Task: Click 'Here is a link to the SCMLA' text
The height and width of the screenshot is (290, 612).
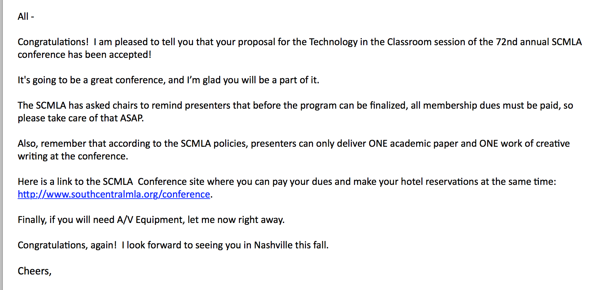Action: (x=75, y=182)
